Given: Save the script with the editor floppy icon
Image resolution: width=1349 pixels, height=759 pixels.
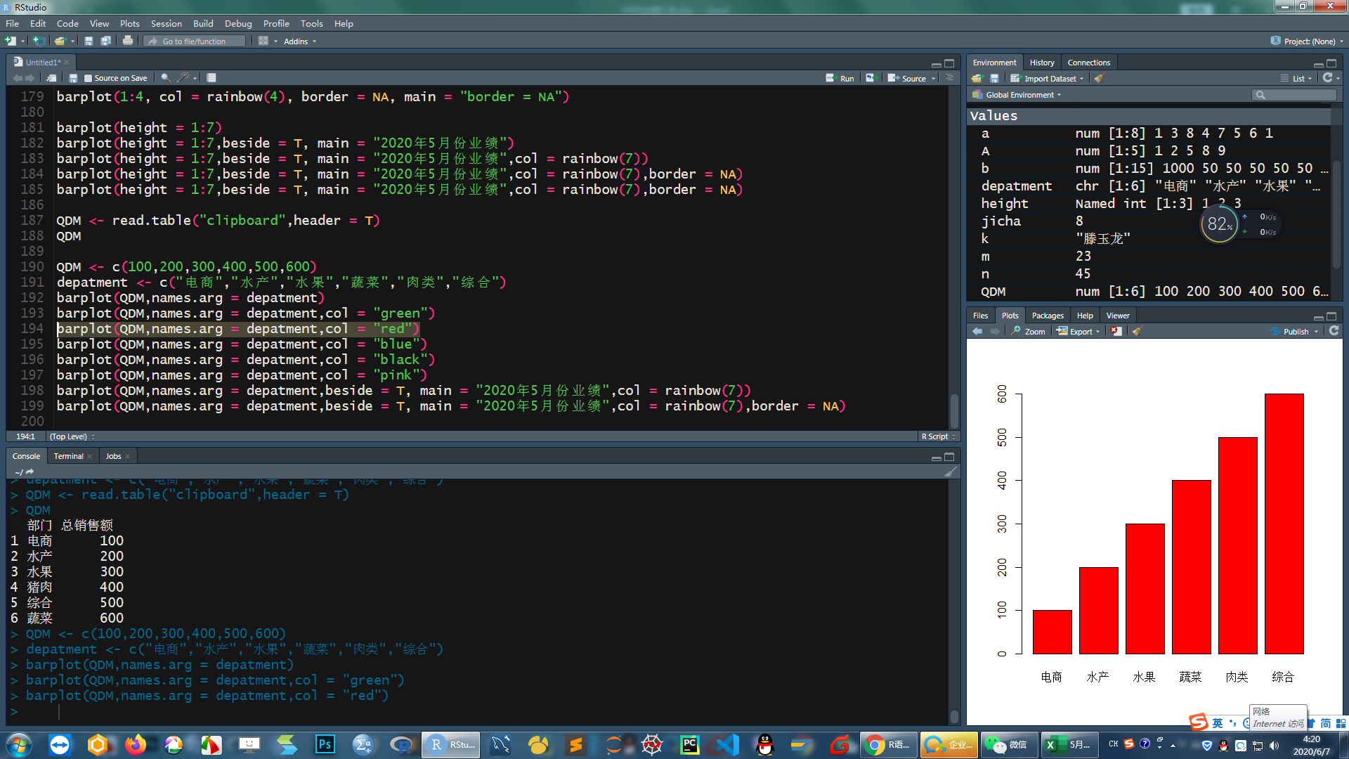Looking at the screenshot, I should click(73, 78).
